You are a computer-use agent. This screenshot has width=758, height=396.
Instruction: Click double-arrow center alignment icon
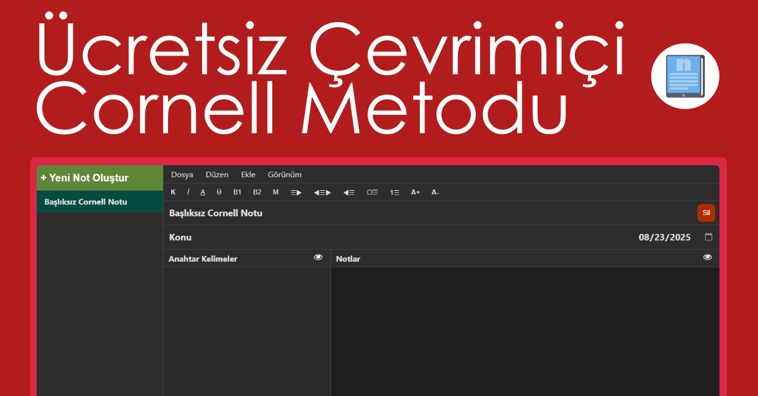coord(322,192)
